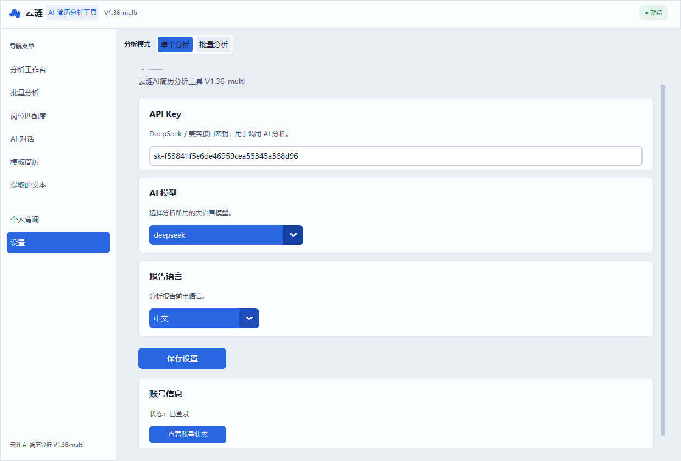Click the footer 云涟 AI 简历分析 V1.36-multi text

point(47,445)
